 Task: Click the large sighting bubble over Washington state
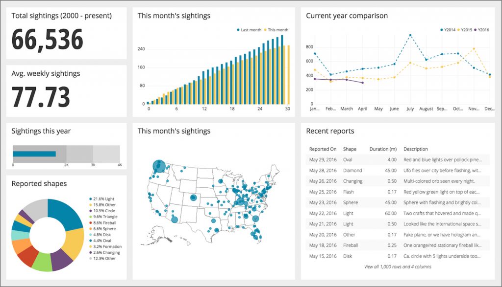pos(158,167)
